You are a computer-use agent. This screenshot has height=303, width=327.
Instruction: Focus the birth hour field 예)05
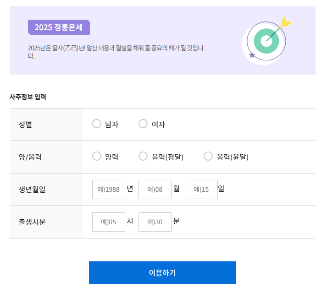109,222
